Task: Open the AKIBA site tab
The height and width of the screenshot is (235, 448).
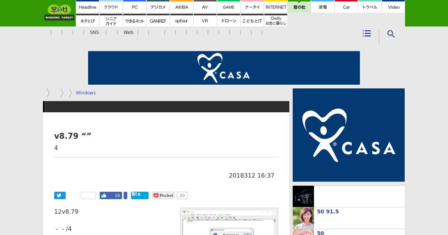Action: (181, 6)
